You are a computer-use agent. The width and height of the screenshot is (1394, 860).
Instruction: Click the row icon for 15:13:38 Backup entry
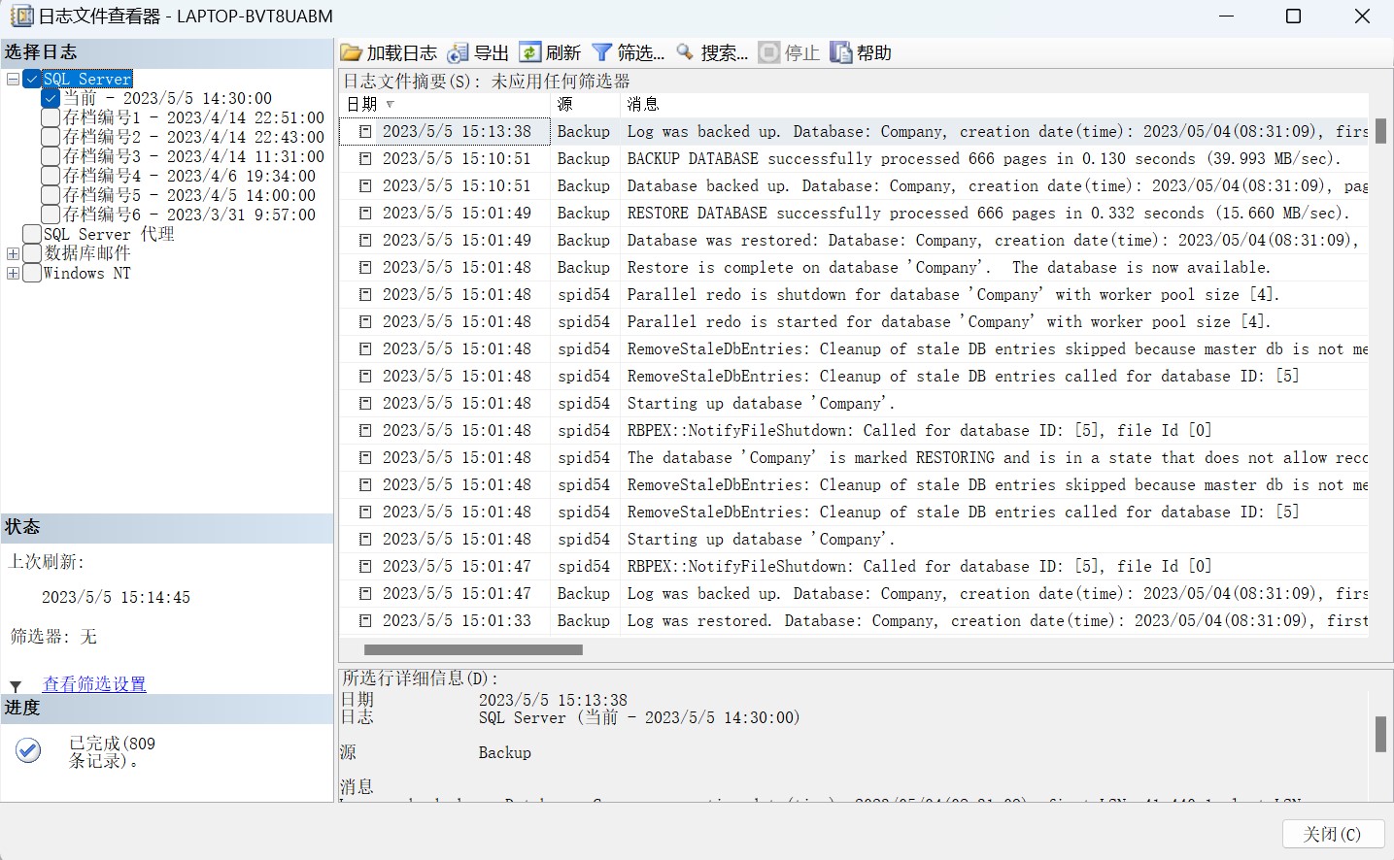(365, 131)
